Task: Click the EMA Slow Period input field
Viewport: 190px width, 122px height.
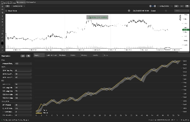Action: tap(23, 74)
